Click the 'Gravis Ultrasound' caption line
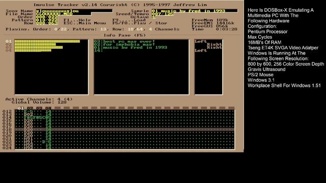 click(x=266, y=70)
